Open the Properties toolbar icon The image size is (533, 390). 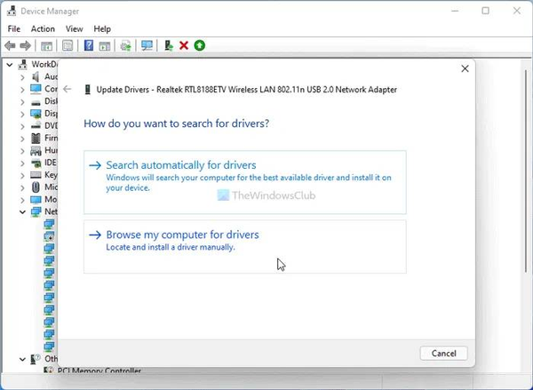point(68,45)
